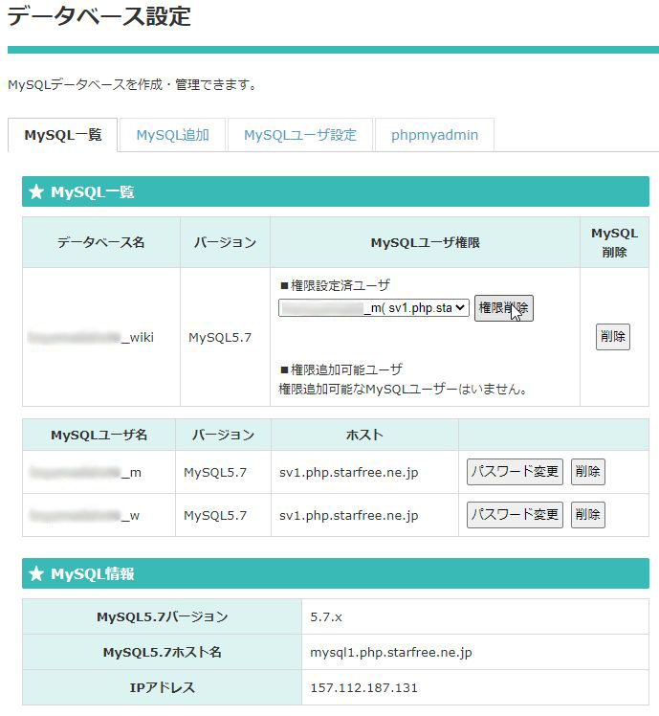Click the データベース設定 page heading

pos(99,16)
